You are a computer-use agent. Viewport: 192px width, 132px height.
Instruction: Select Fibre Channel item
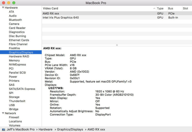(x=18, y=44)
